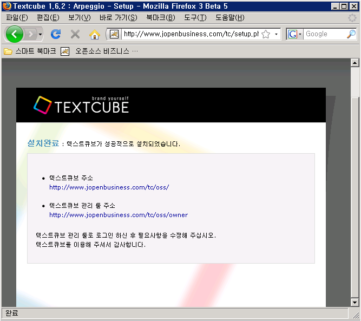The width and height of the screenshot is (361, 321).
Task: Click the 설치완료 heading text
Action: pos(43,143)
